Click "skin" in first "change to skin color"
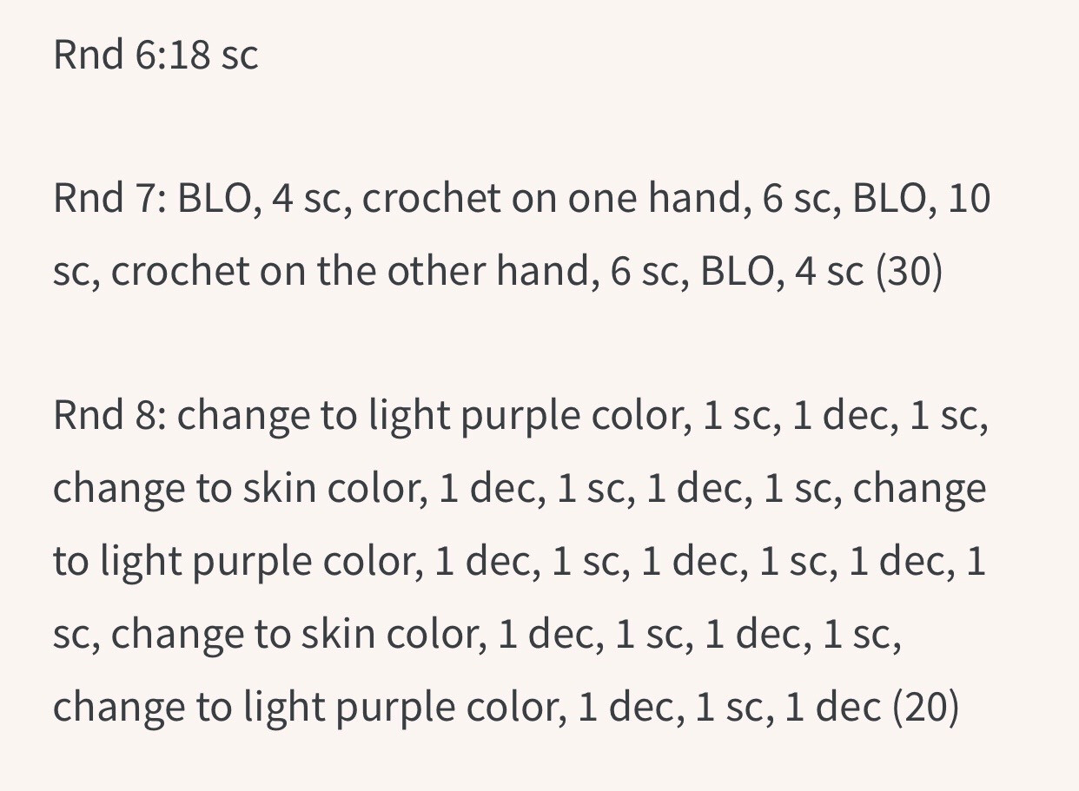This screenshot has height=791, width=1079. tap(281, 489)
